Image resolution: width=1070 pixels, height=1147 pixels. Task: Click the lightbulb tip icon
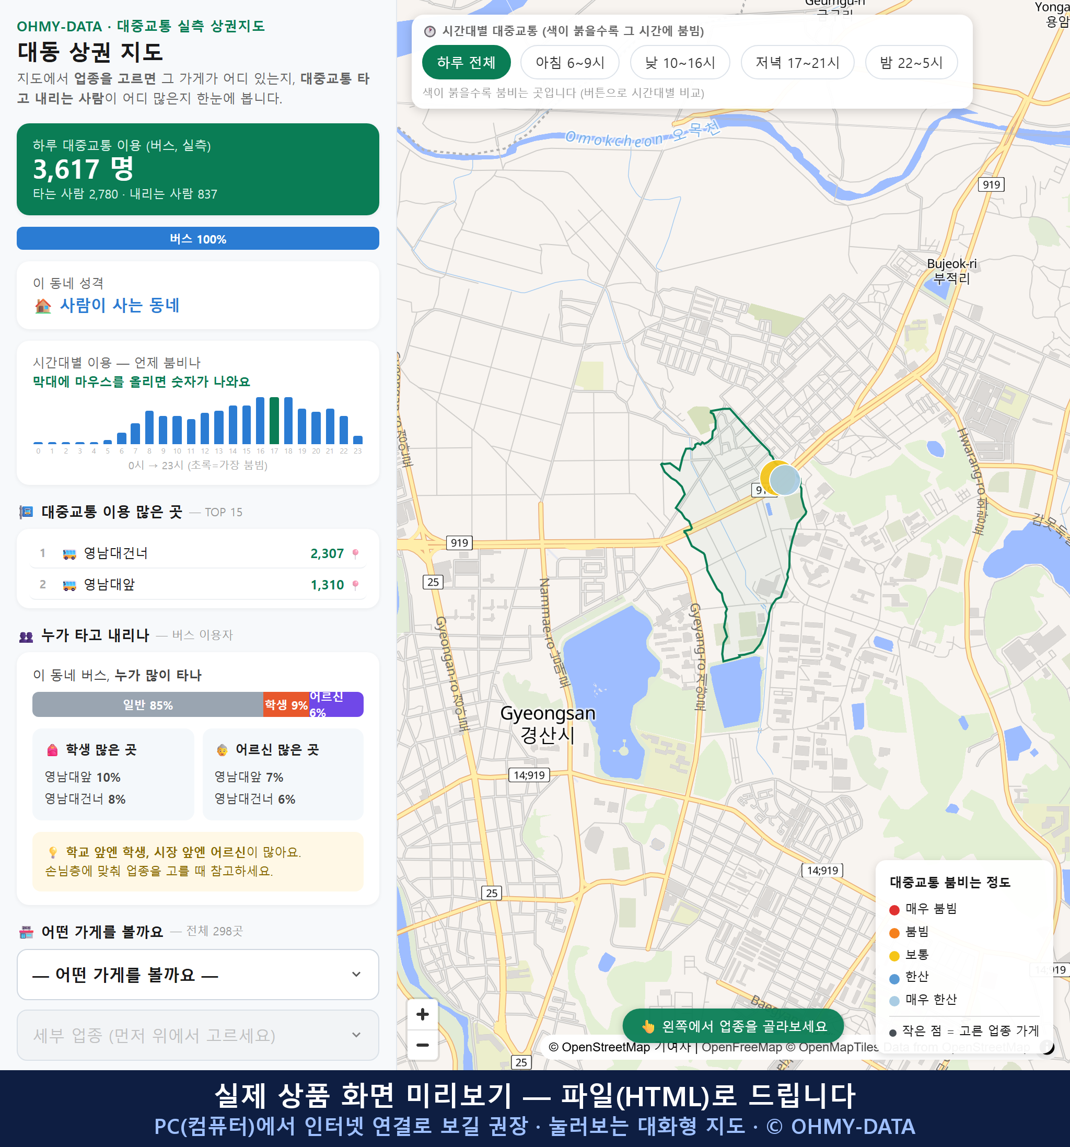[53, 852]
